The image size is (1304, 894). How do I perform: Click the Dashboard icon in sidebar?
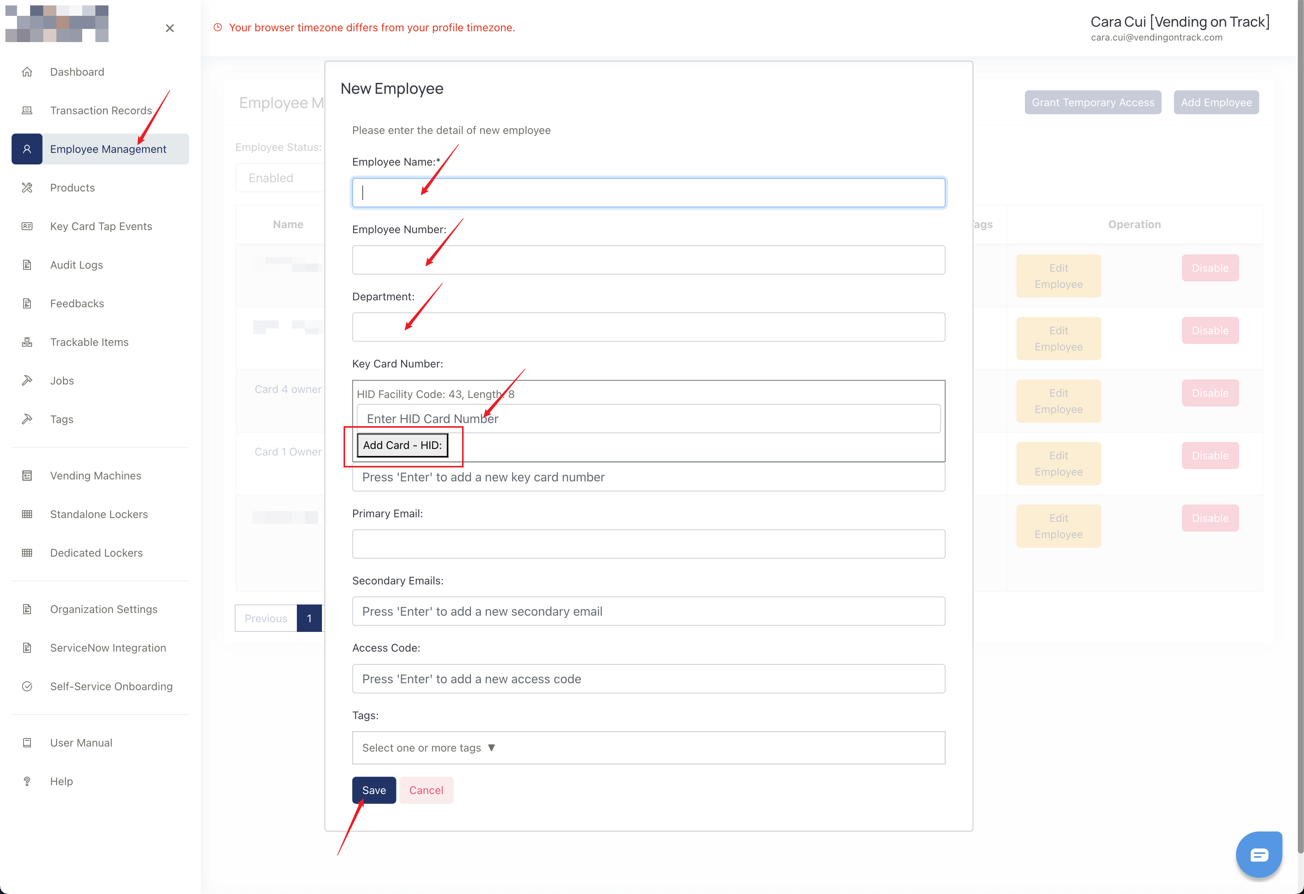(27, 71)
